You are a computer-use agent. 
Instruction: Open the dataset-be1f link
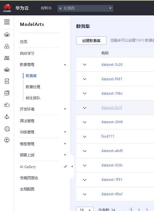click(x=112, y=107)
